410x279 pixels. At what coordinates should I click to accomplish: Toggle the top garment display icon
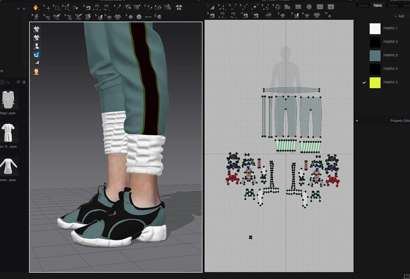pos(36,29)
